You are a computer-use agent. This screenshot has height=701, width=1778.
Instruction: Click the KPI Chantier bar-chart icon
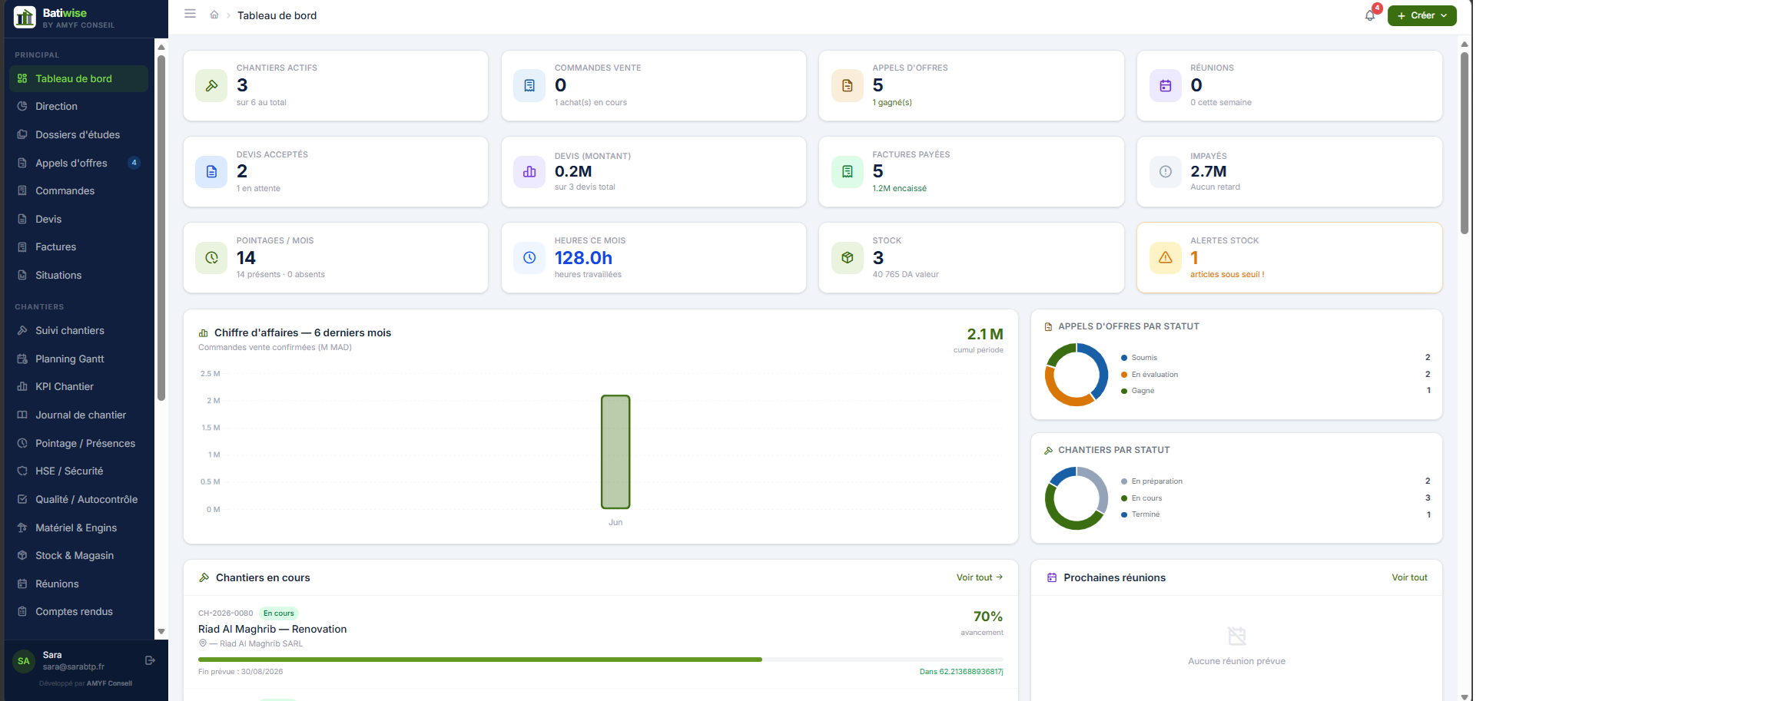[22, 386]
